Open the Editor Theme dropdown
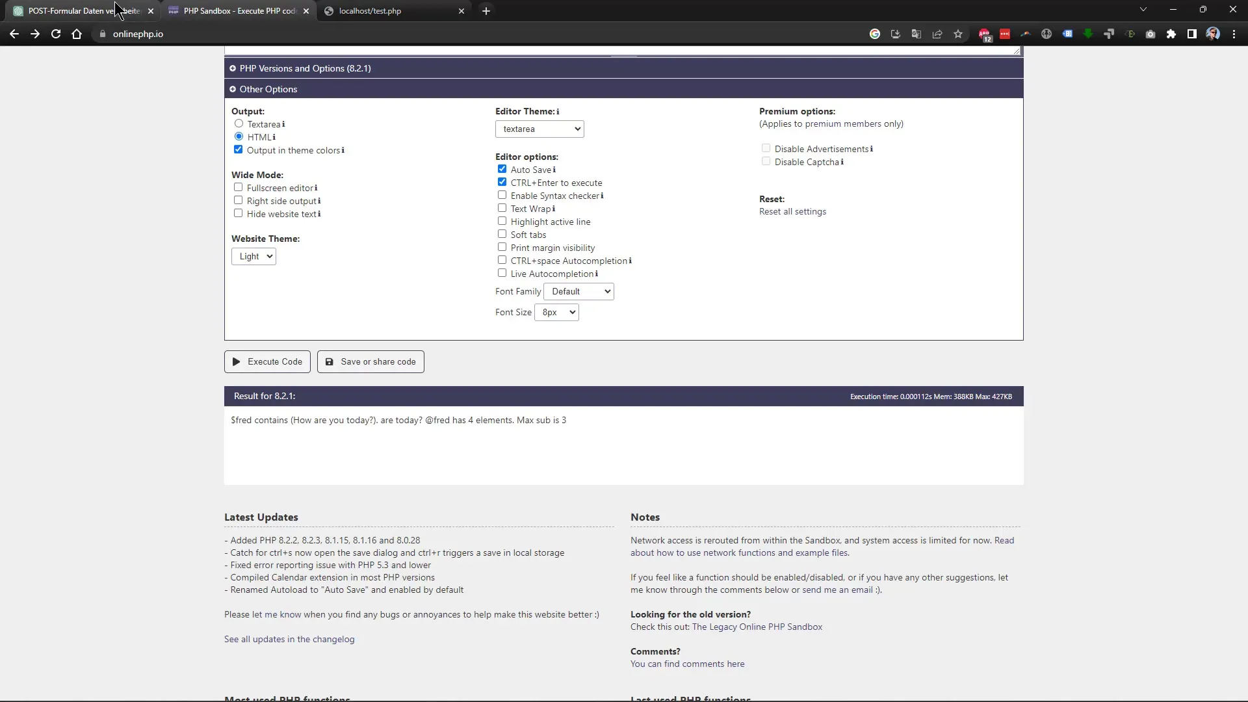1248x702 pixels. pos(538,129)
